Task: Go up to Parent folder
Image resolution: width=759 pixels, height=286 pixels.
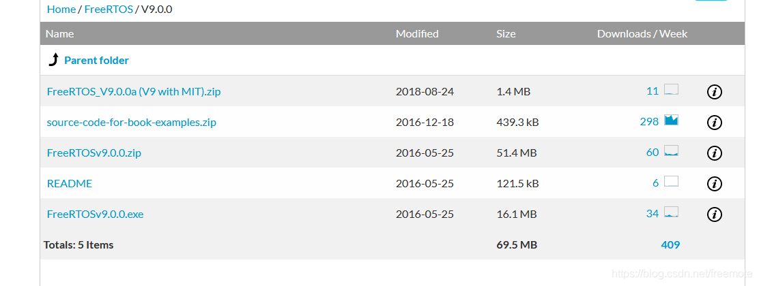Action: pyautogui.click(x=96, y=61)
